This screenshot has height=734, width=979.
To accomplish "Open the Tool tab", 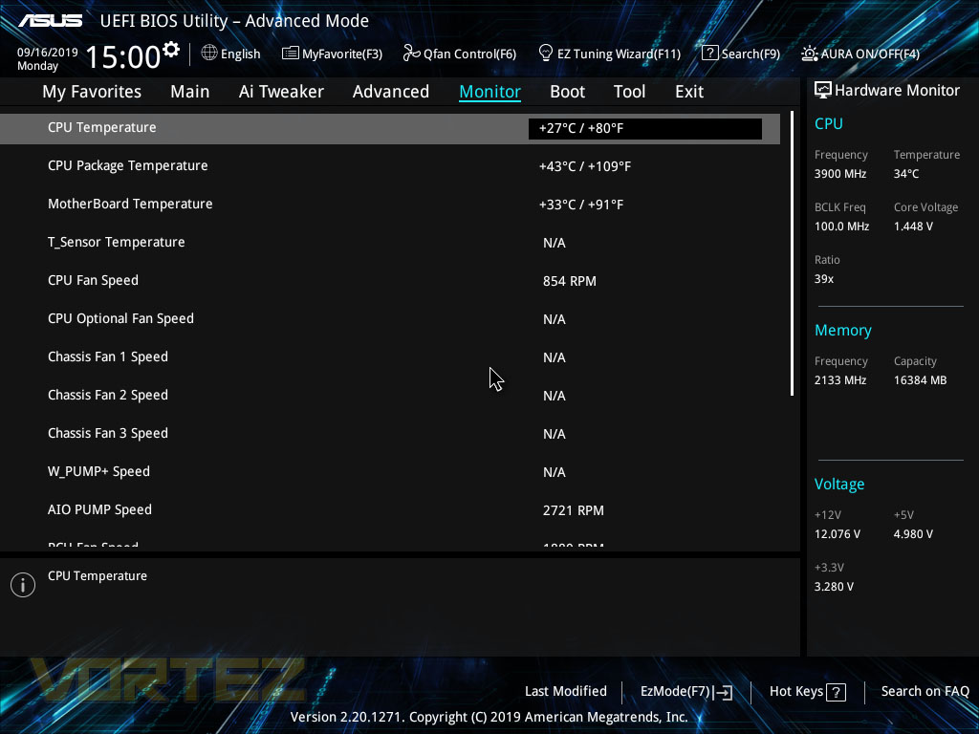I will 629,92.
